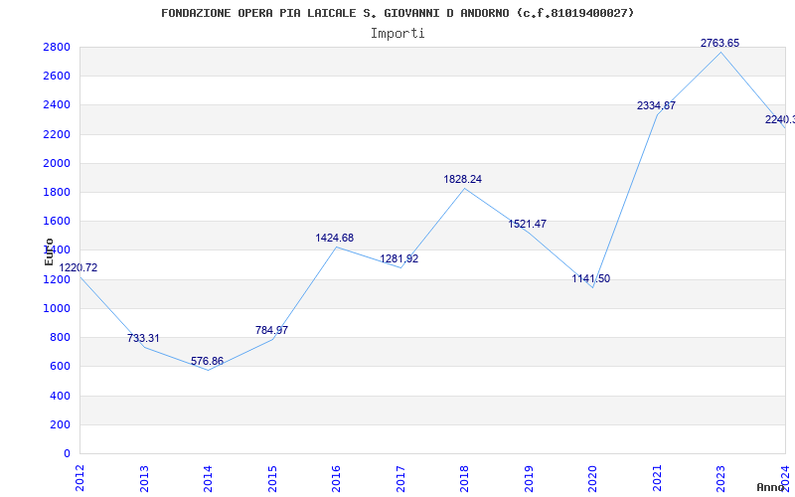This screenshot has width=795, height=497.
Task: Click the 'Anno' x-axis title
Action: click(x=770, y=487)
